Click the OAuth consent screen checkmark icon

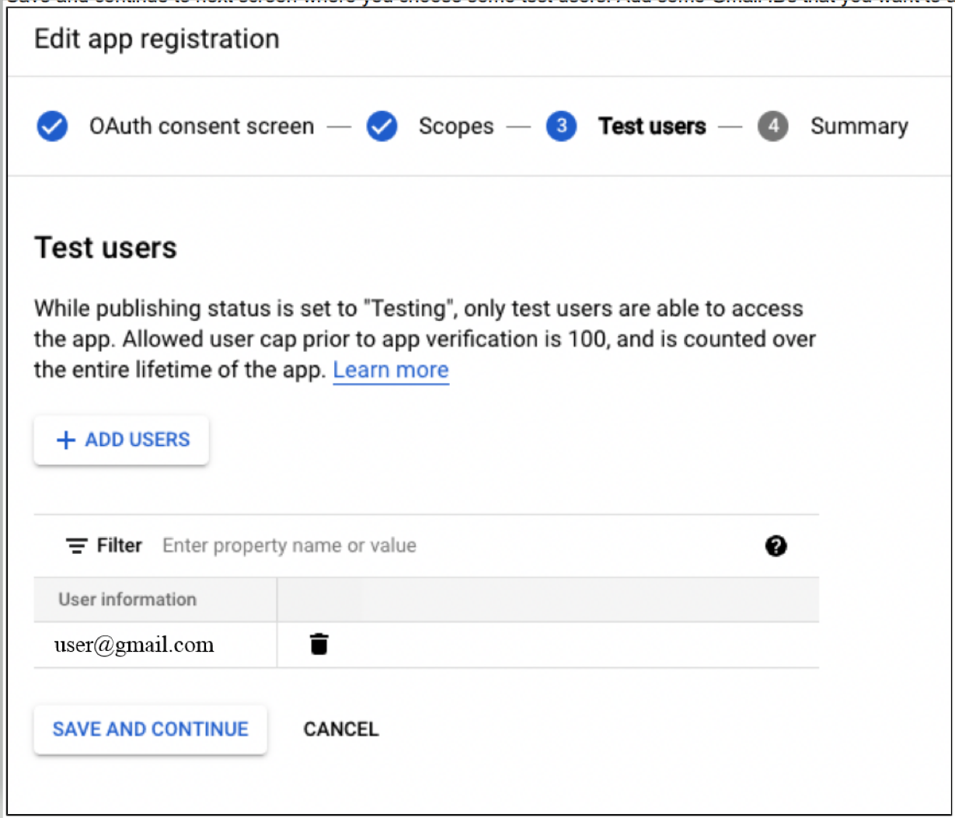[x=52, y=126]
